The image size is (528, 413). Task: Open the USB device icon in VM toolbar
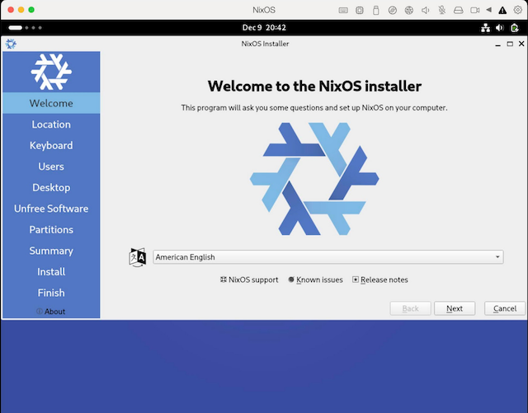pyautogui.click(x=376, y=11)
